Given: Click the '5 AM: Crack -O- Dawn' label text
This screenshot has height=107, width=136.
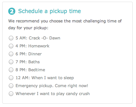Looking at the screenshot, I should pos(38,38).
